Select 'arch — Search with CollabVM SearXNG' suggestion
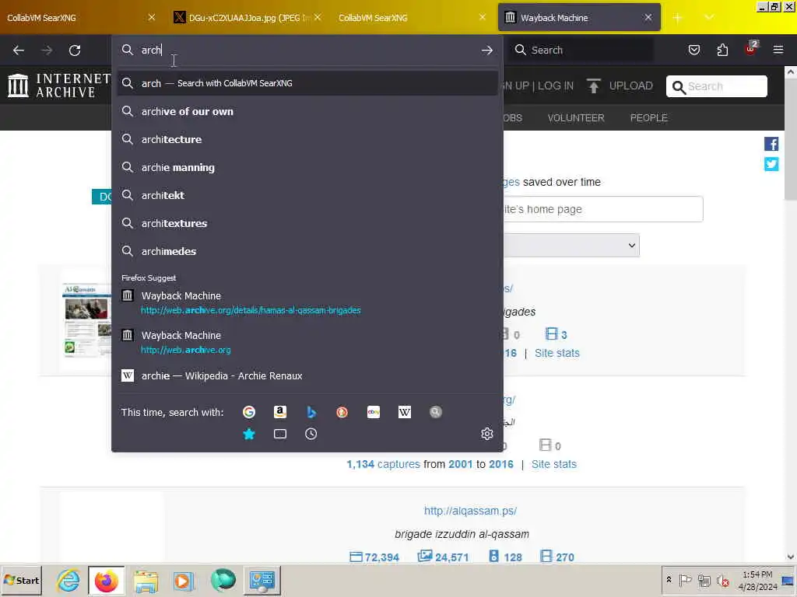Viewport: 797px width, 597px height. click(307, 83)
